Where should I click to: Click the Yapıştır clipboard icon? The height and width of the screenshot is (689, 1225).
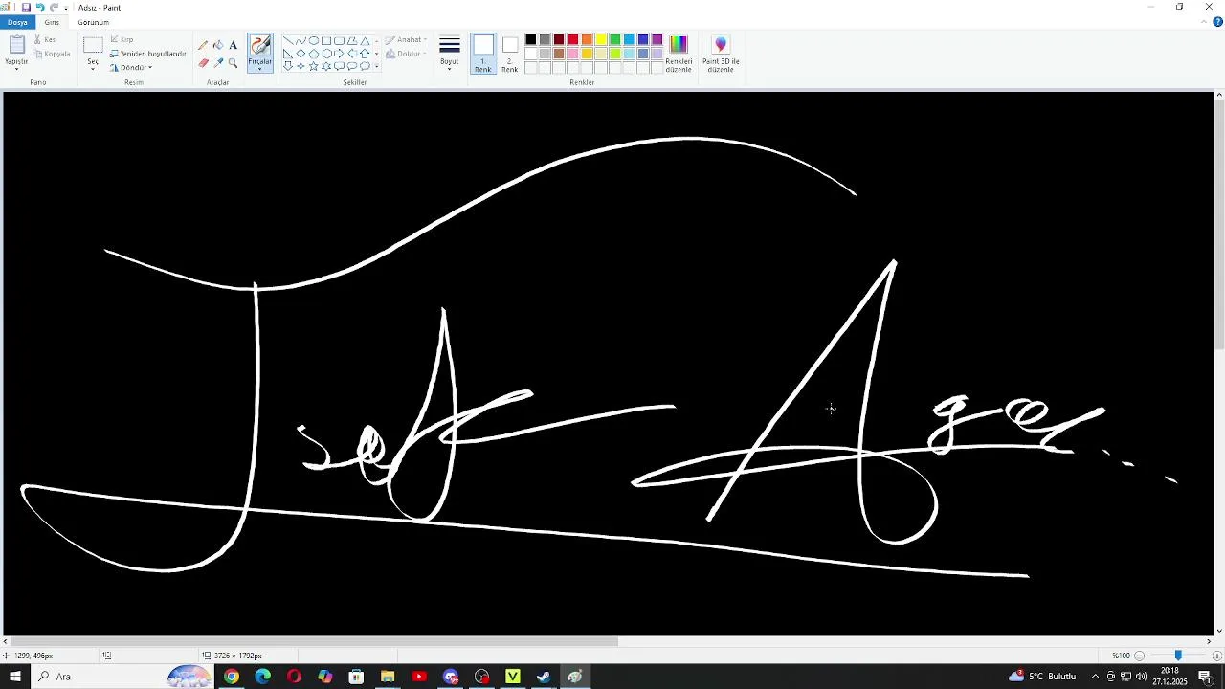[x=17, y=45]
